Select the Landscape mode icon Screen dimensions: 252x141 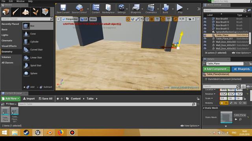coord(25,12)
